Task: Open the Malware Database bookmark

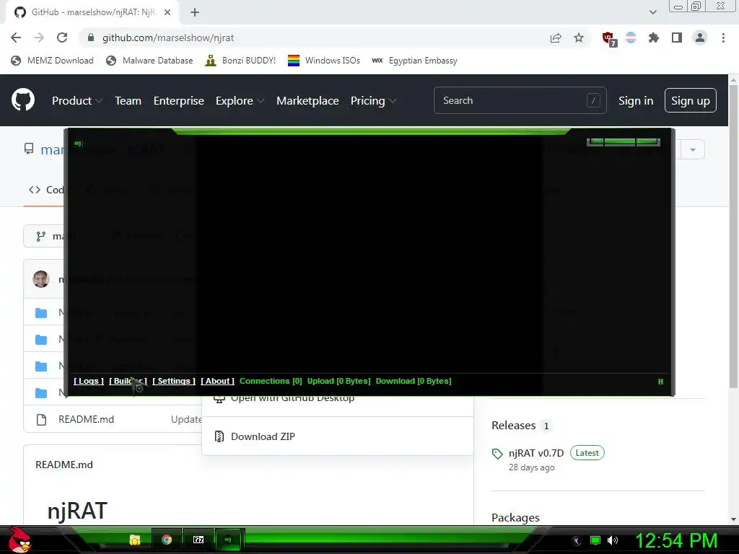Action: (x=150, y=61)
